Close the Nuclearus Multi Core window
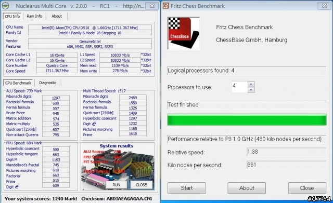 tap(152, 6)
